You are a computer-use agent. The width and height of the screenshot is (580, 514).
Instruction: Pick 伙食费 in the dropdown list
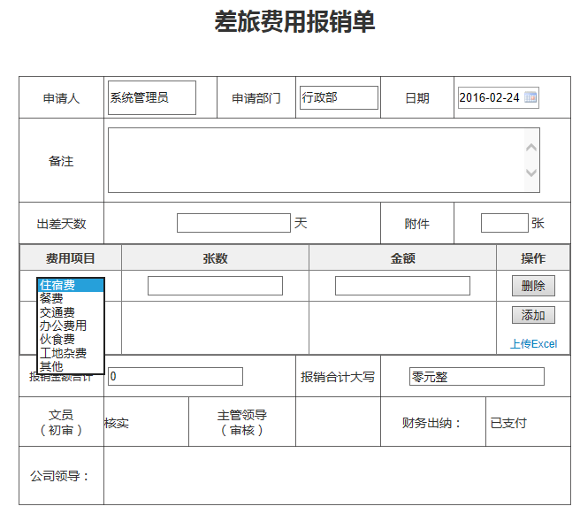(x=71, y=339)
